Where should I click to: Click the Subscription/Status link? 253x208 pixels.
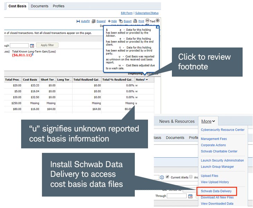(147, 13)
